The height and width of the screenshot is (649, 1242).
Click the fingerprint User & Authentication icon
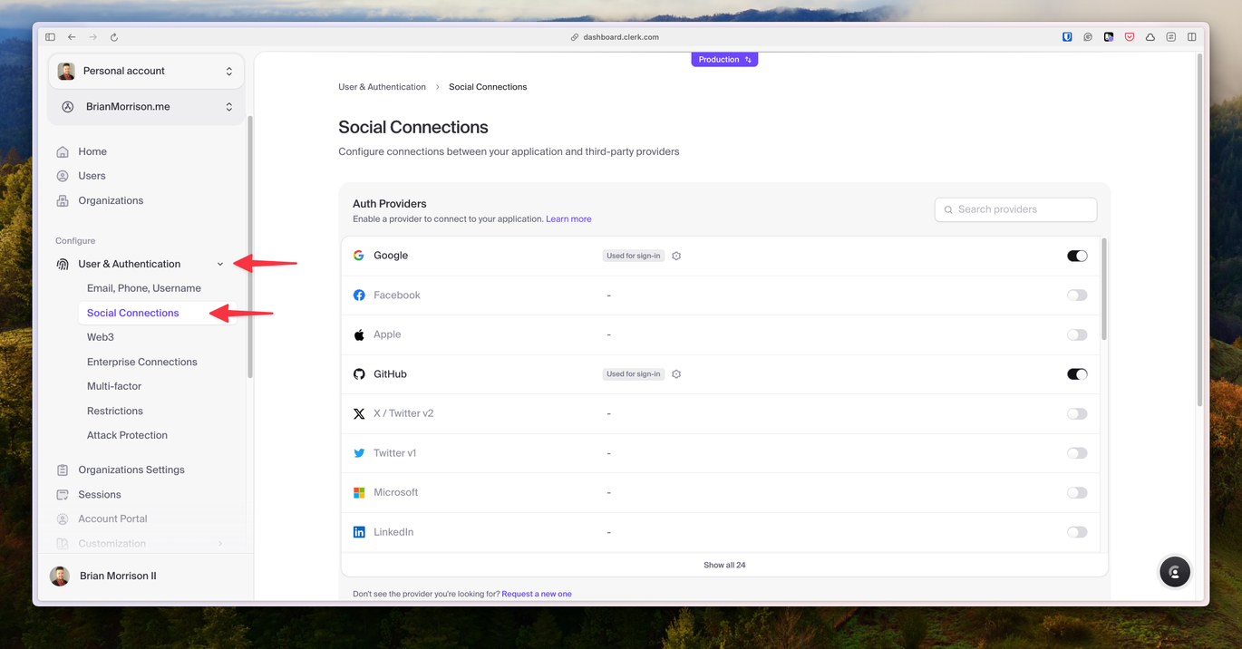[x=63, y=264]
